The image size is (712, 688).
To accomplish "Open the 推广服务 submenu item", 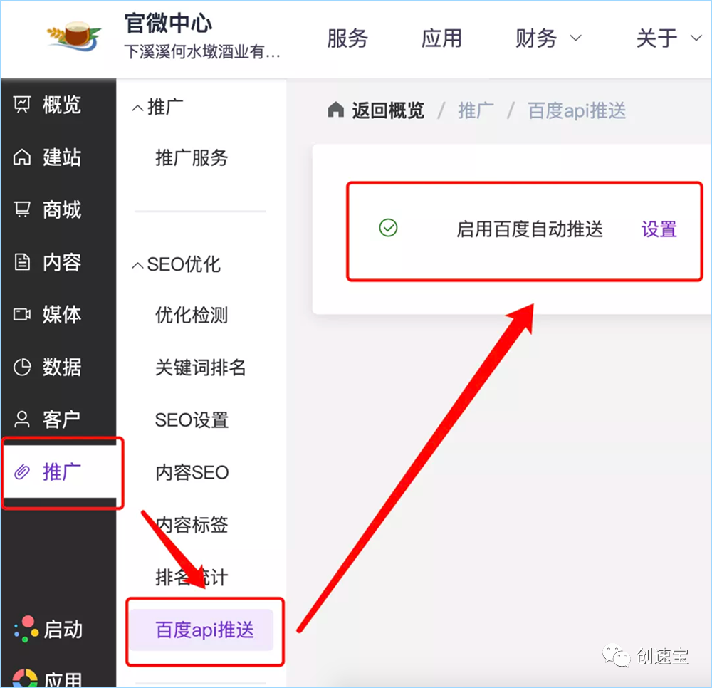I will pos(192,157).
